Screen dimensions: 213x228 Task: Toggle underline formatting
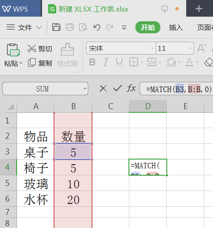click(x=119, y=62)
